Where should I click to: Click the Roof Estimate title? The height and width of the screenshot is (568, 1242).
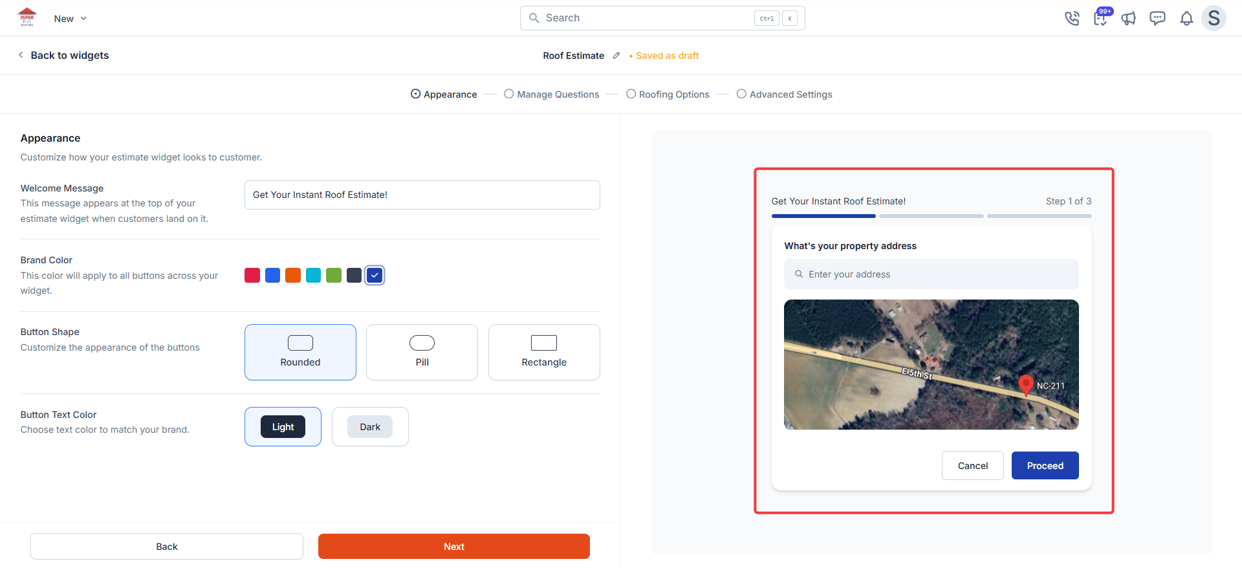pos(574,56)
